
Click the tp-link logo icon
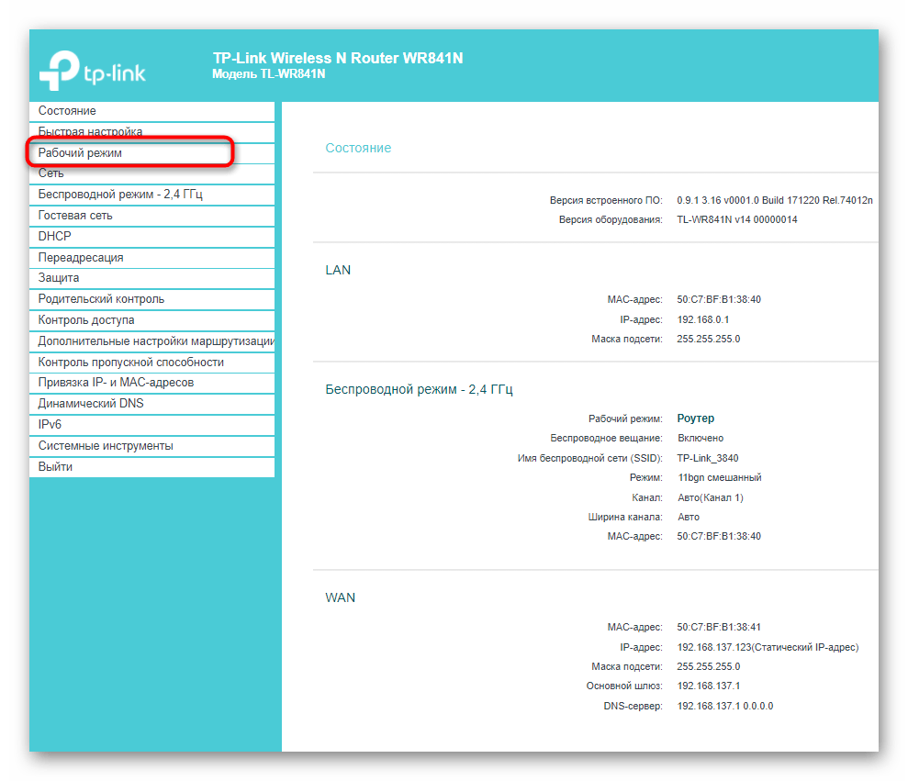[x=93, y=71]
